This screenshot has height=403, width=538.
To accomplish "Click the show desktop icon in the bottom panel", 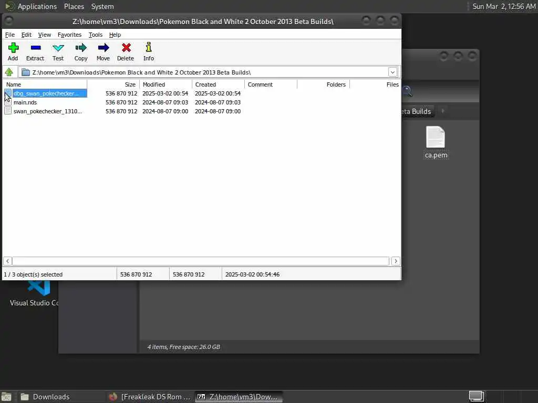I will pyautogui.click(x=6, y=397).
